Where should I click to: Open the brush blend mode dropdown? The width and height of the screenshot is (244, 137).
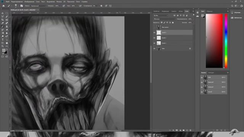click(38, 6)
